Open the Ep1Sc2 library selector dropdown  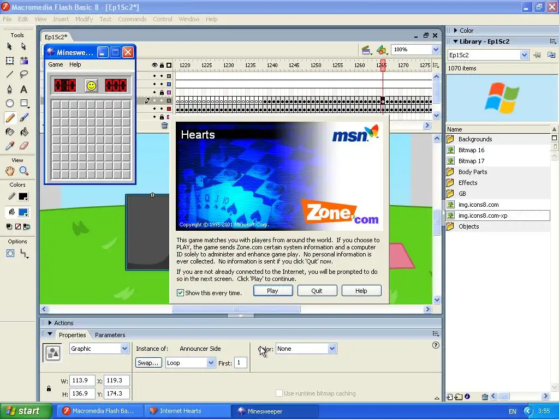(x=524, y=55)
